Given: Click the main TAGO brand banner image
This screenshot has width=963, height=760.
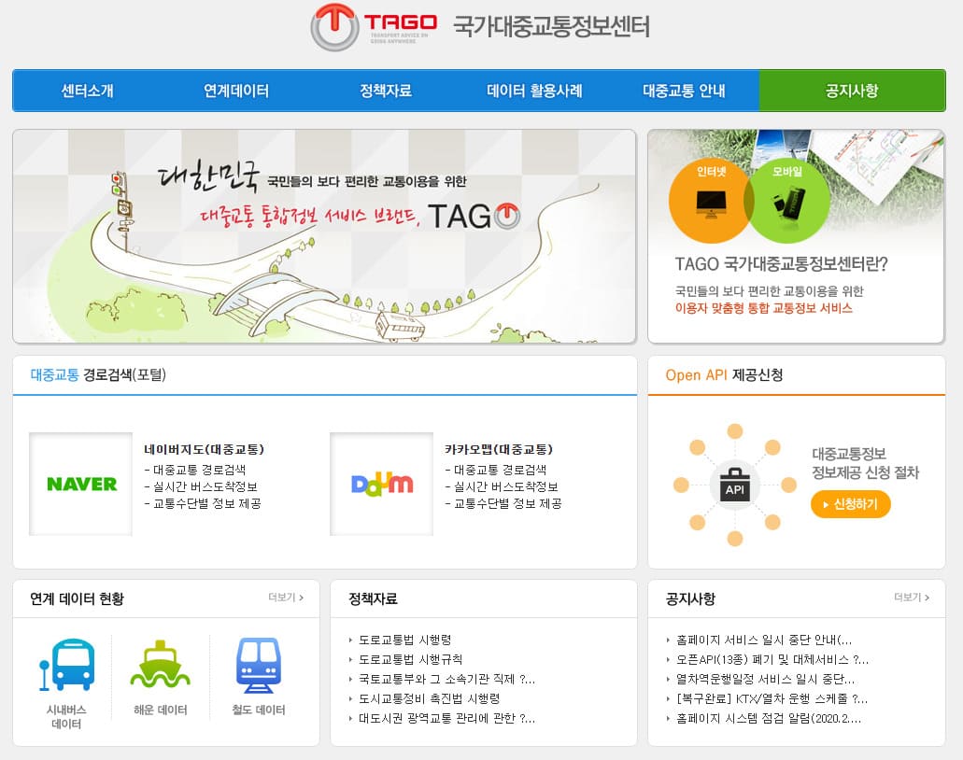Looking at the screenshot, I should tap(324, 236).
